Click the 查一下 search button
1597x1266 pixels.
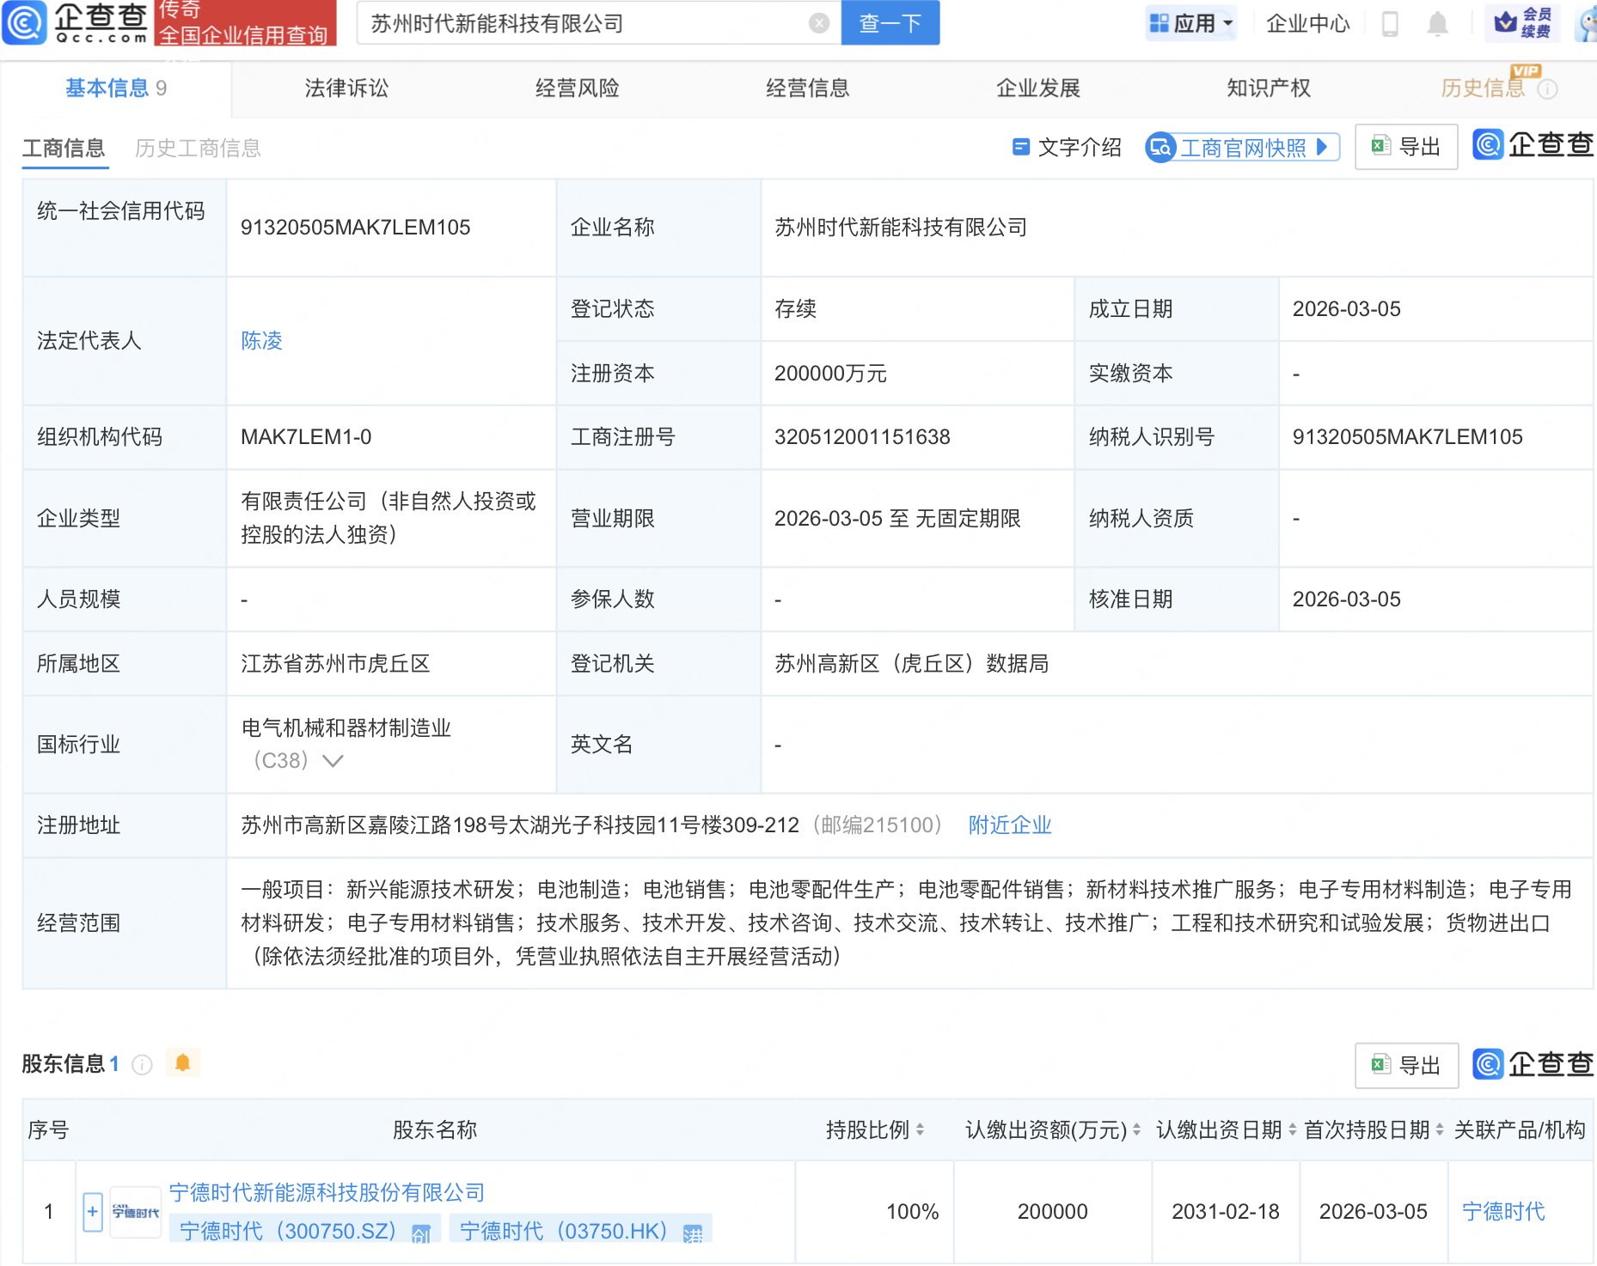[890, 23]
